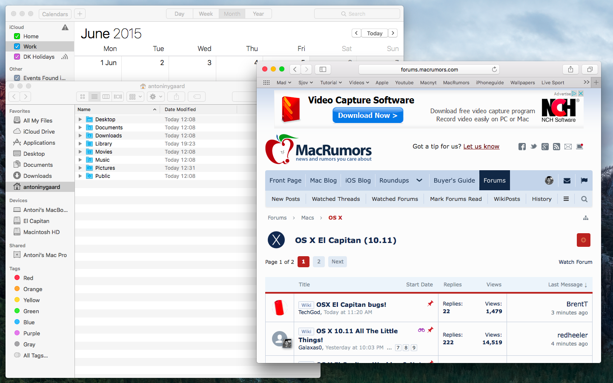Add a new calendar event with plus
This screenshot has height=383, width=613.
point(80,14)
